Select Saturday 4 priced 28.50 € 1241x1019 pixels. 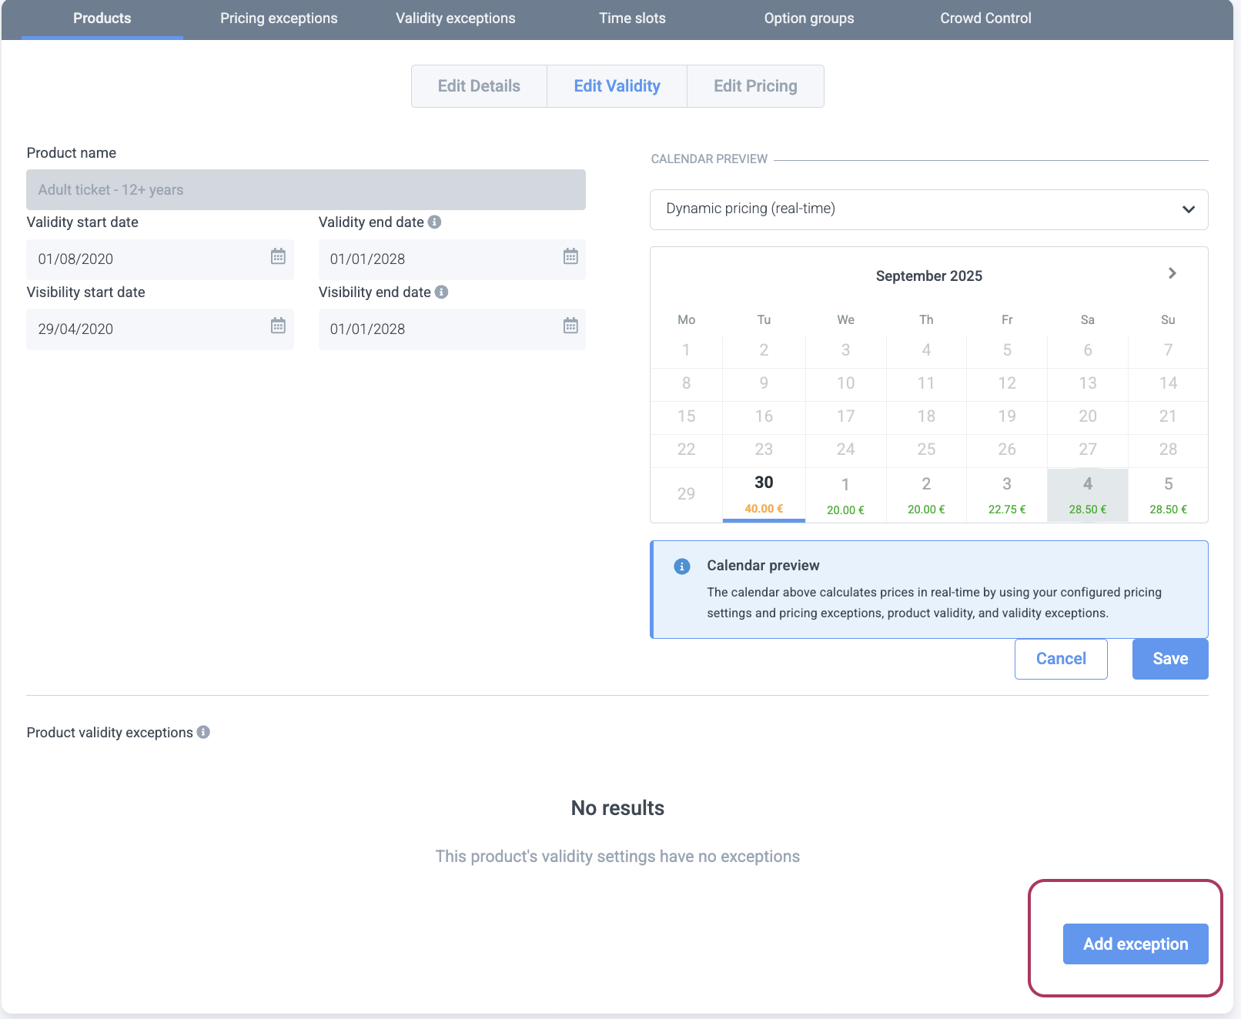tap(1088, 495)
